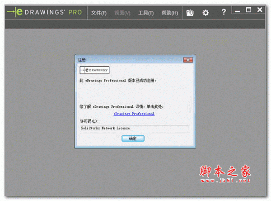Click the question mark help icon
Screen dimensions: 271x201
pyautogui.click(x=224, y=12)
